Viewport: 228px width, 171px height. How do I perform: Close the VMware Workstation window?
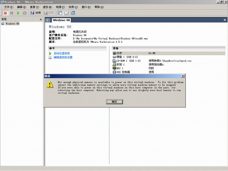tap(225, 2)
